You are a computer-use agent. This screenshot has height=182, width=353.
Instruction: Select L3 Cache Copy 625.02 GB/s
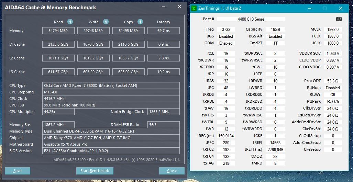[x=129, y=72]
